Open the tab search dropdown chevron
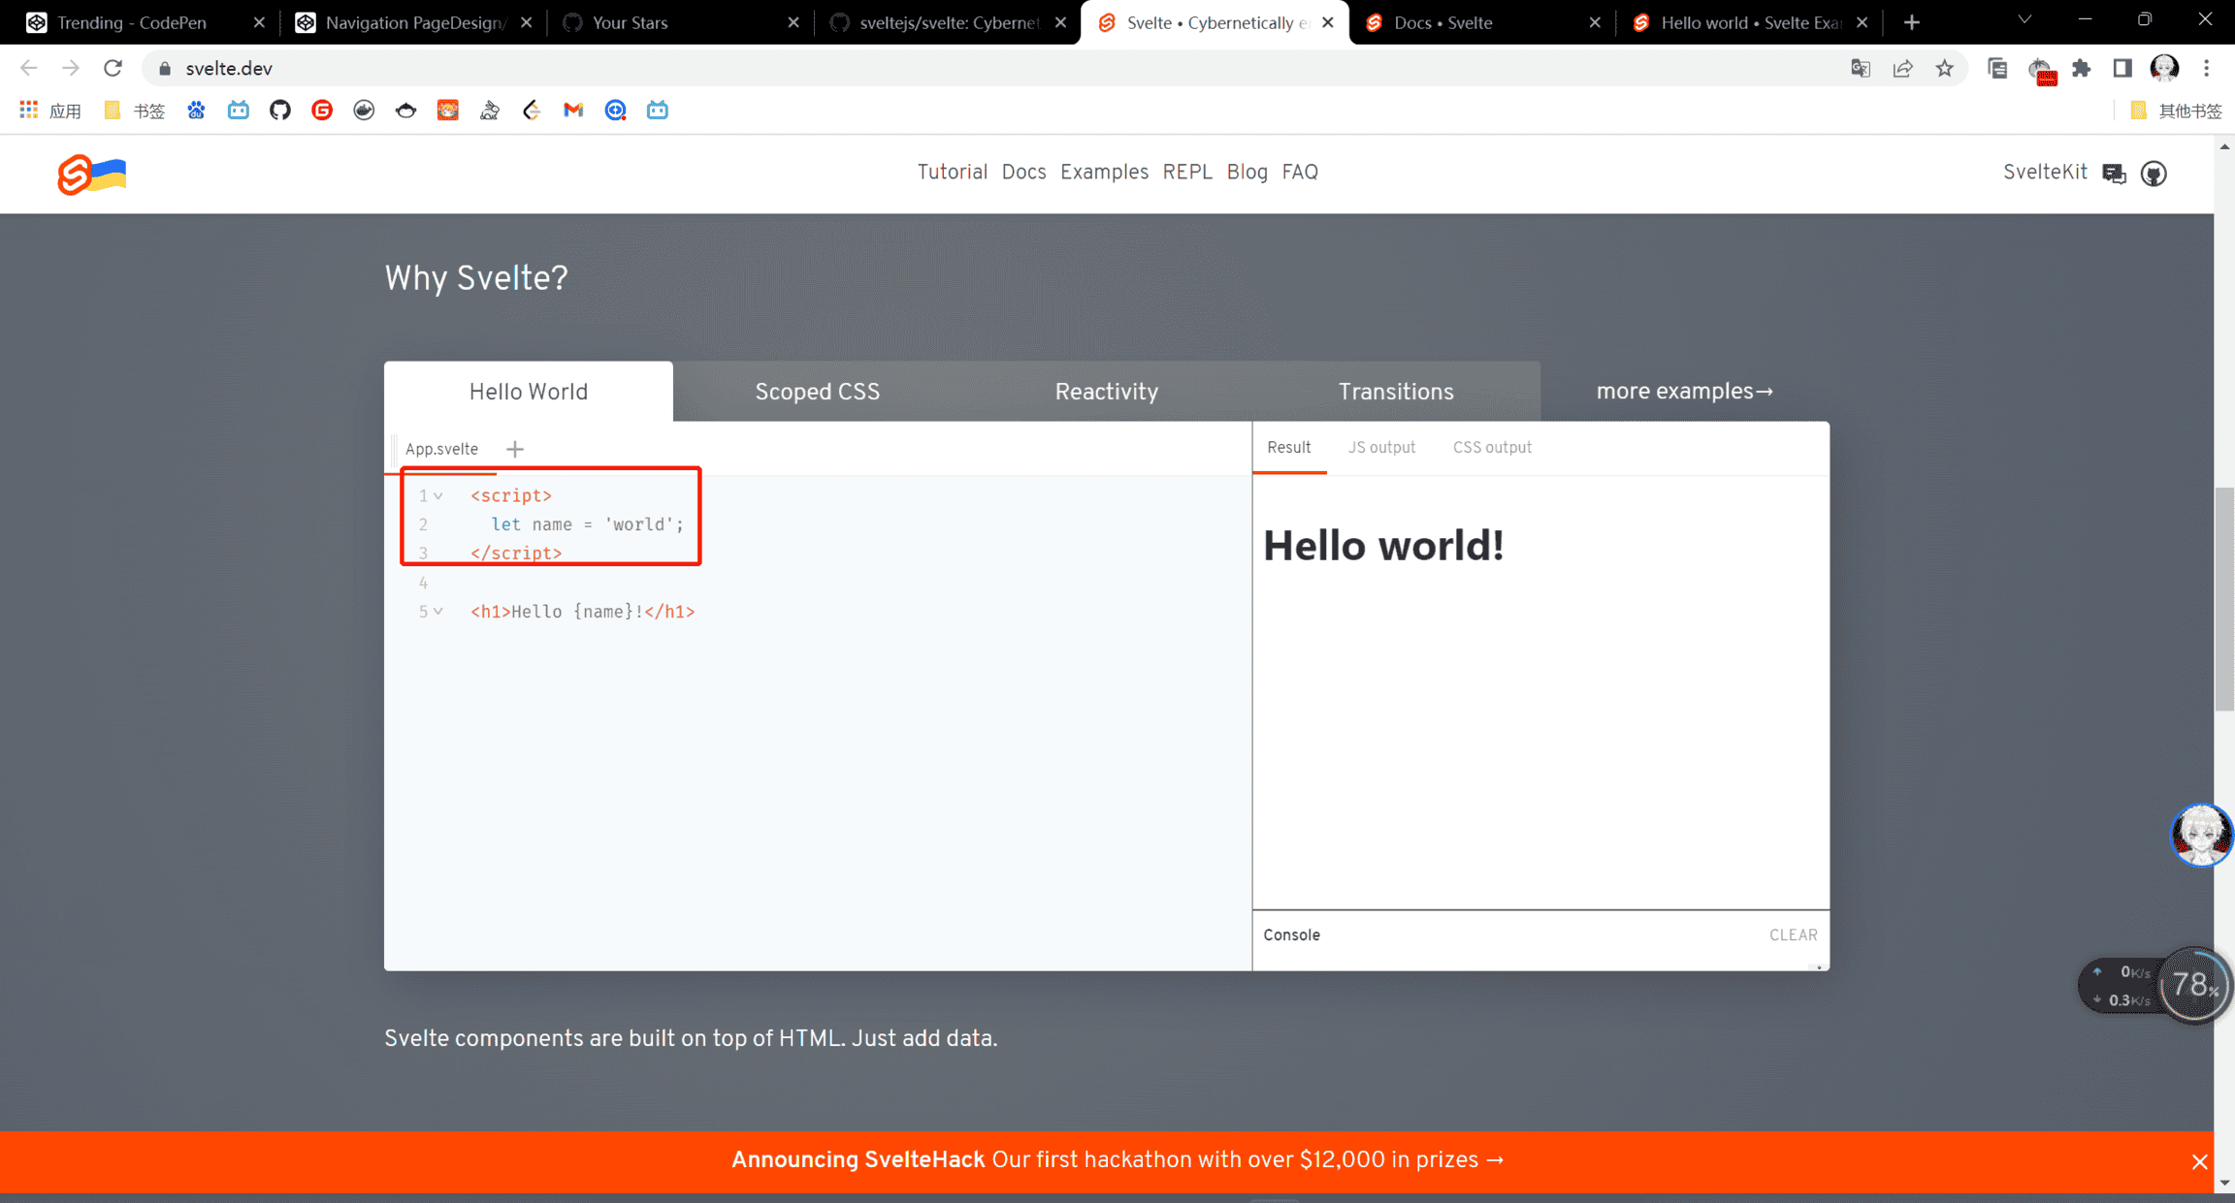 (x=2024, y=20)
